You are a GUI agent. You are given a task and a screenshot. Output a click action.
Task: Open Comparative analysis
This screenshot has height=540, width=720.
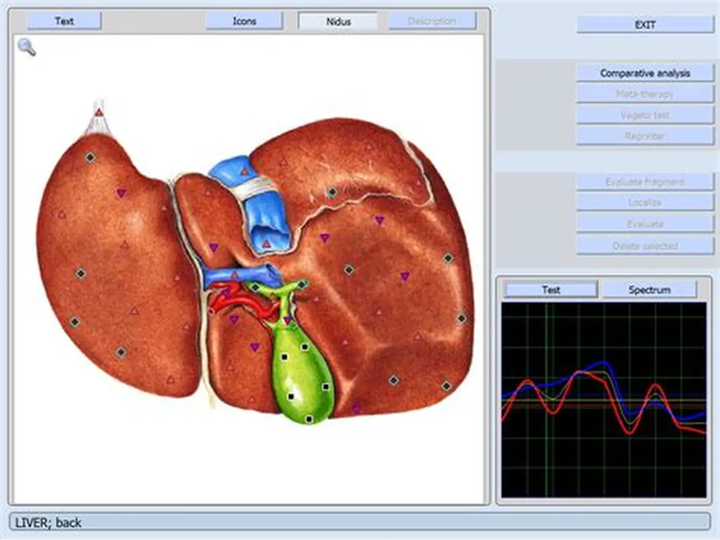[x=645, y=73]
